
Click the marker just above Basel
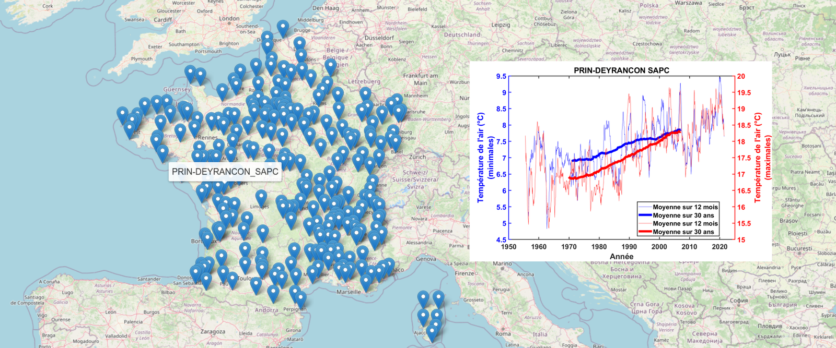tap(395, 140)
